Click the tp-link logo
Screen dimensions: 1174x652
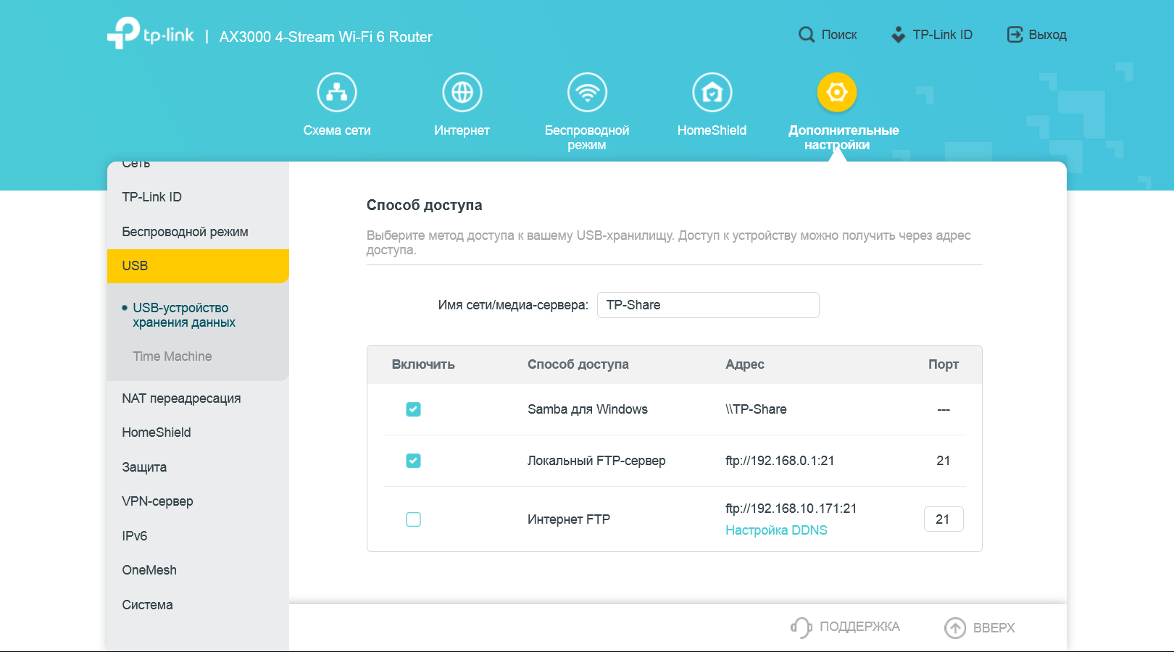151,33
